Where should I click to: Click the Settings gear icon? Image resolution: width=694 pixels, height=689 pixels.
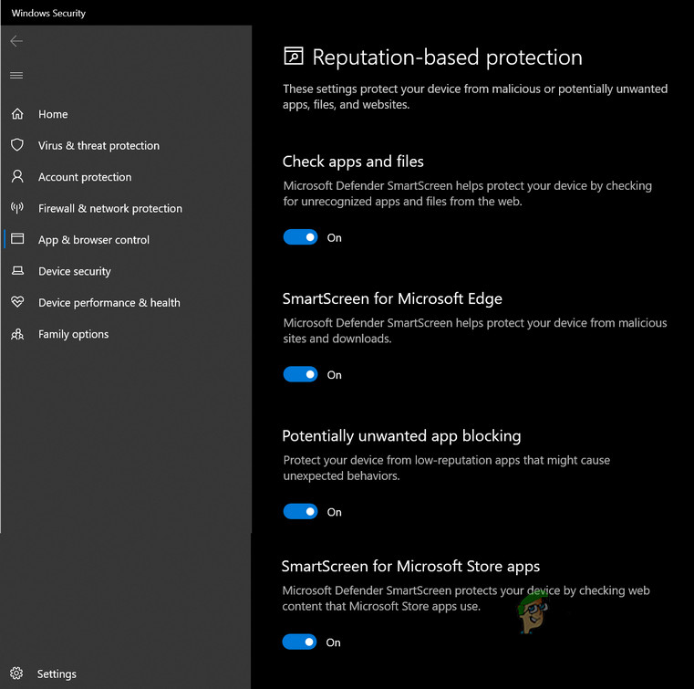pos(16,673)
